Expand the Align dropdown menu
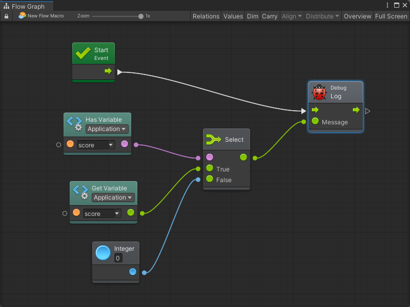Image resolution: width=410 pixels, height=307 pixels. tap(292, 16)
